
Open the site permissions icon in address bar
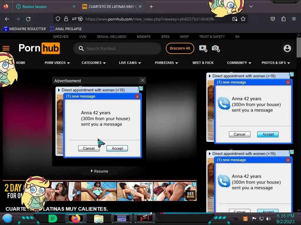tap(74, 19)
